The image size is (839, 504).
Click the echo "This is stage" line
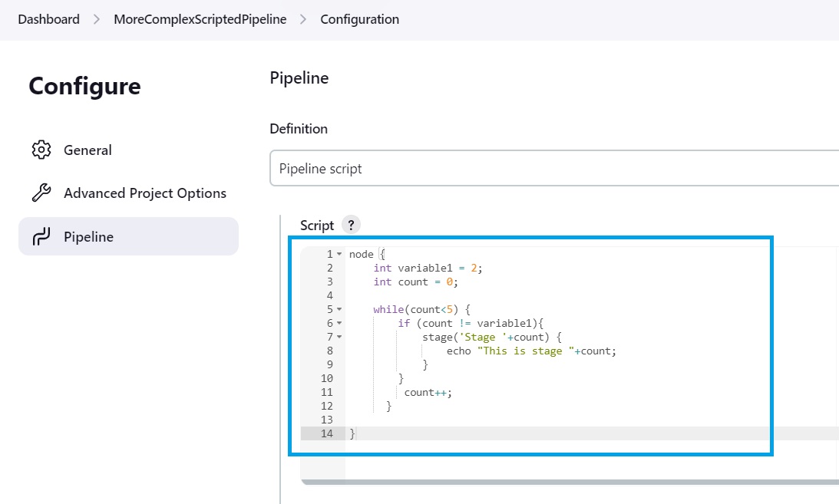(531, 351)
